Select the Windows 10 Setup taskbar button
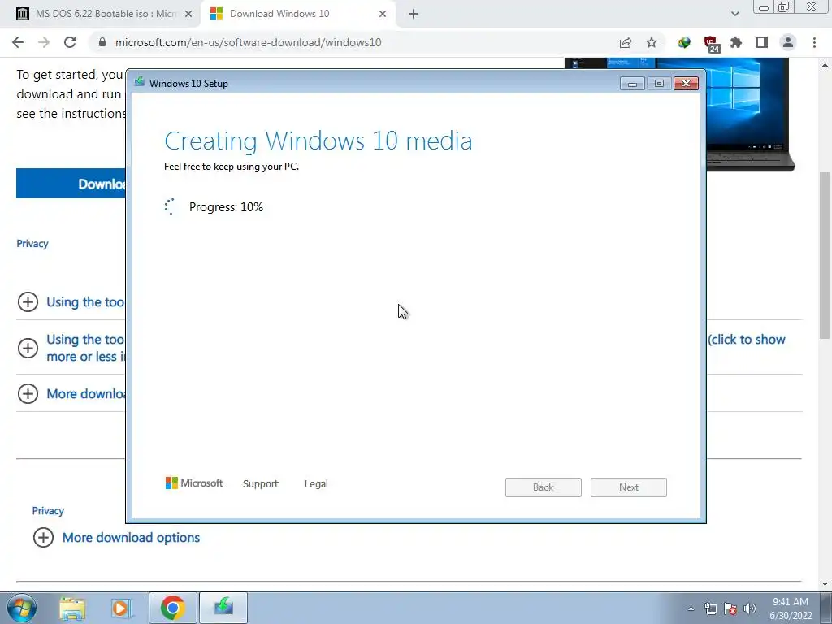This screenshot has height=624, width=832. click(223, 608)
